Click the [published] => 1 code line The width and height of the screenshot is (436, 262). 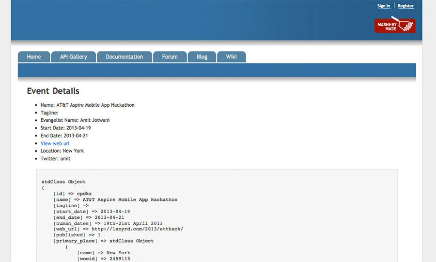77,235
